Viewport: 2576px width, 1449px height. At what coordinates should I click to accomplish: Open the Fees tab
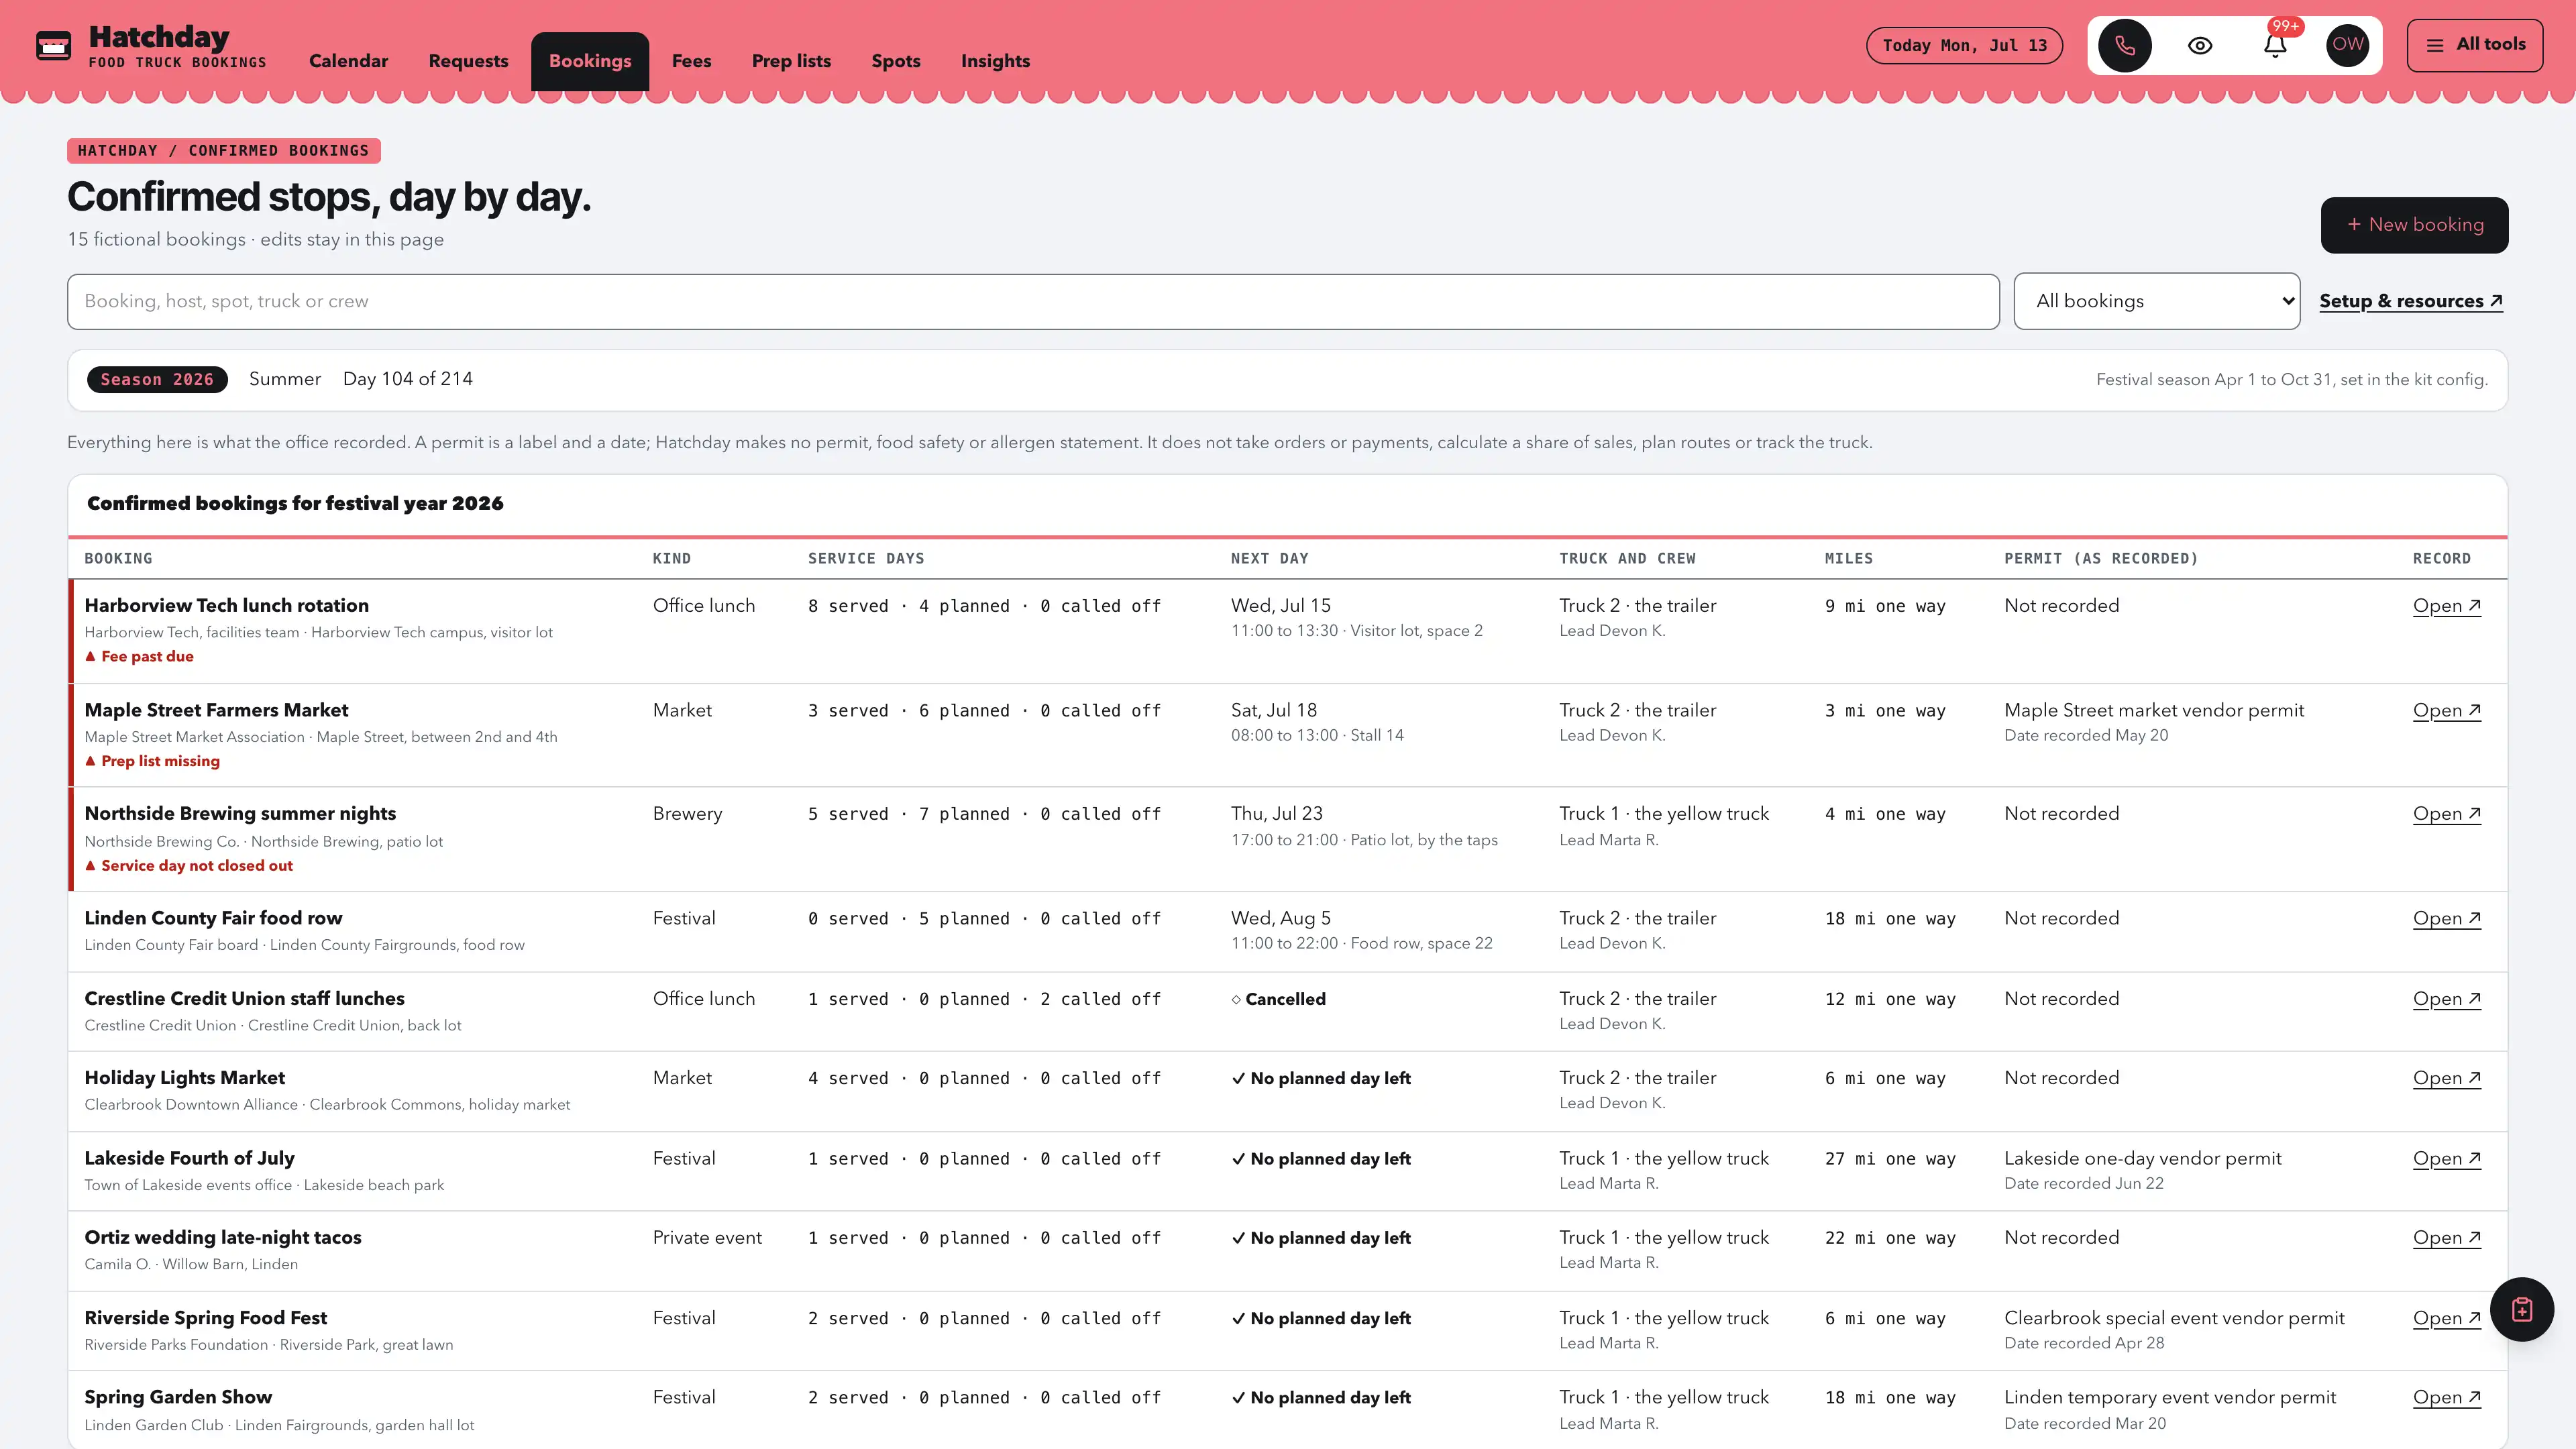click(691, 61)
